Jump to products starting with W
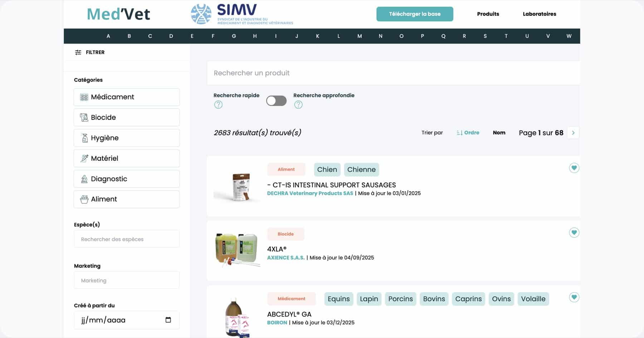The height and width of the screenshot is (338, 644). tap(569, 36)
